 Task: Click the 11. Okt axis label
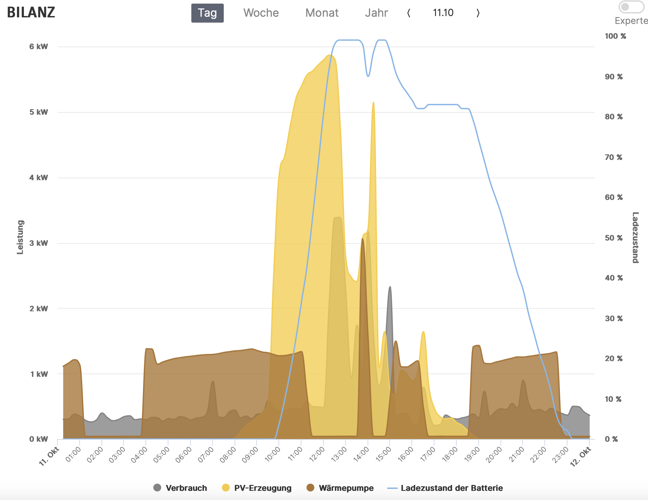pyautogui.click(x=49, y=456)
